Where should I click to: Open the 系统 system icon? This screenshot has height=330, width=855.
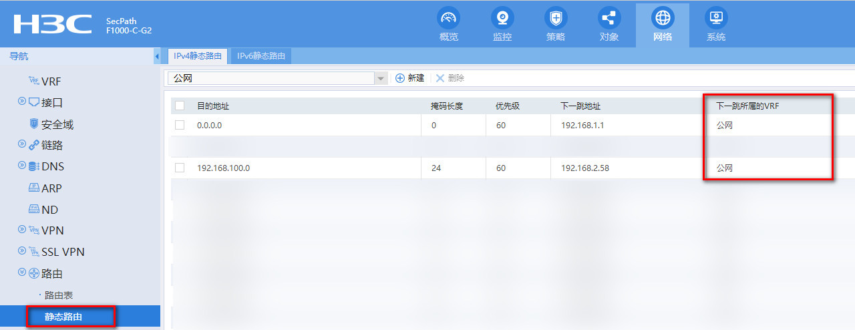coord(715,17)
